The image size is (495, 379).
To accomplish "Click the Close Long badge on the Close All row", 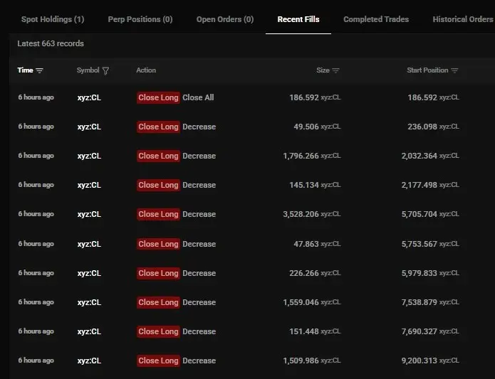I will pyautogui.click(x=158, y=97).
